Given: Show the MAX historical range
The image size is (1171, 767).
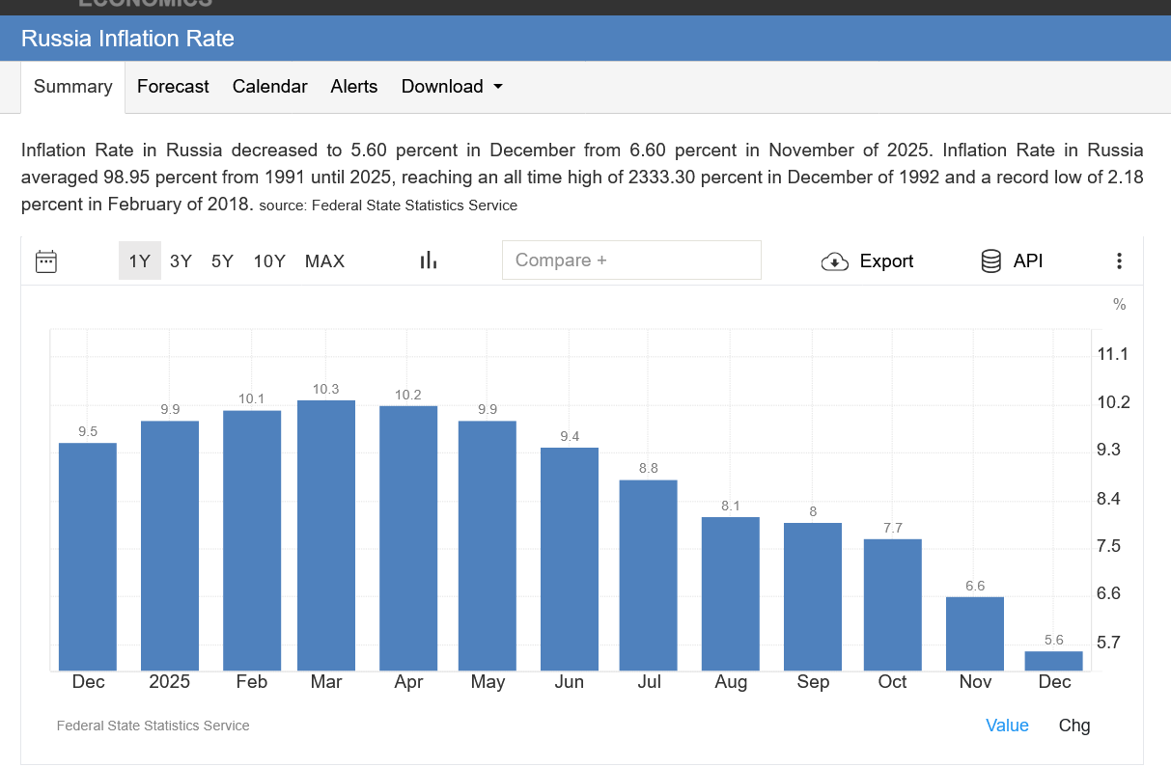Looking at the screenshot, I should click(324, 260).
